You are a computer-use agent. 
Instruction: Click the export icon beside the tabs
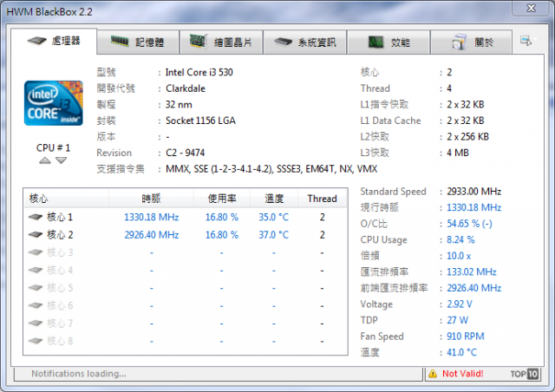pos(526,41)
